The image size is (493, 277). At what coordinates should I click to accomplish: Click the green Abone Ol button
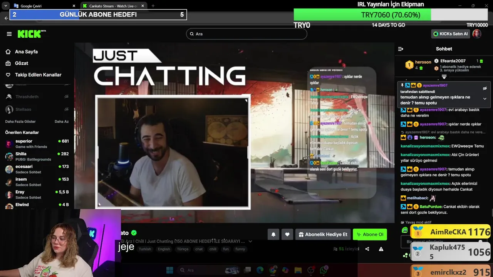point(370,234)
